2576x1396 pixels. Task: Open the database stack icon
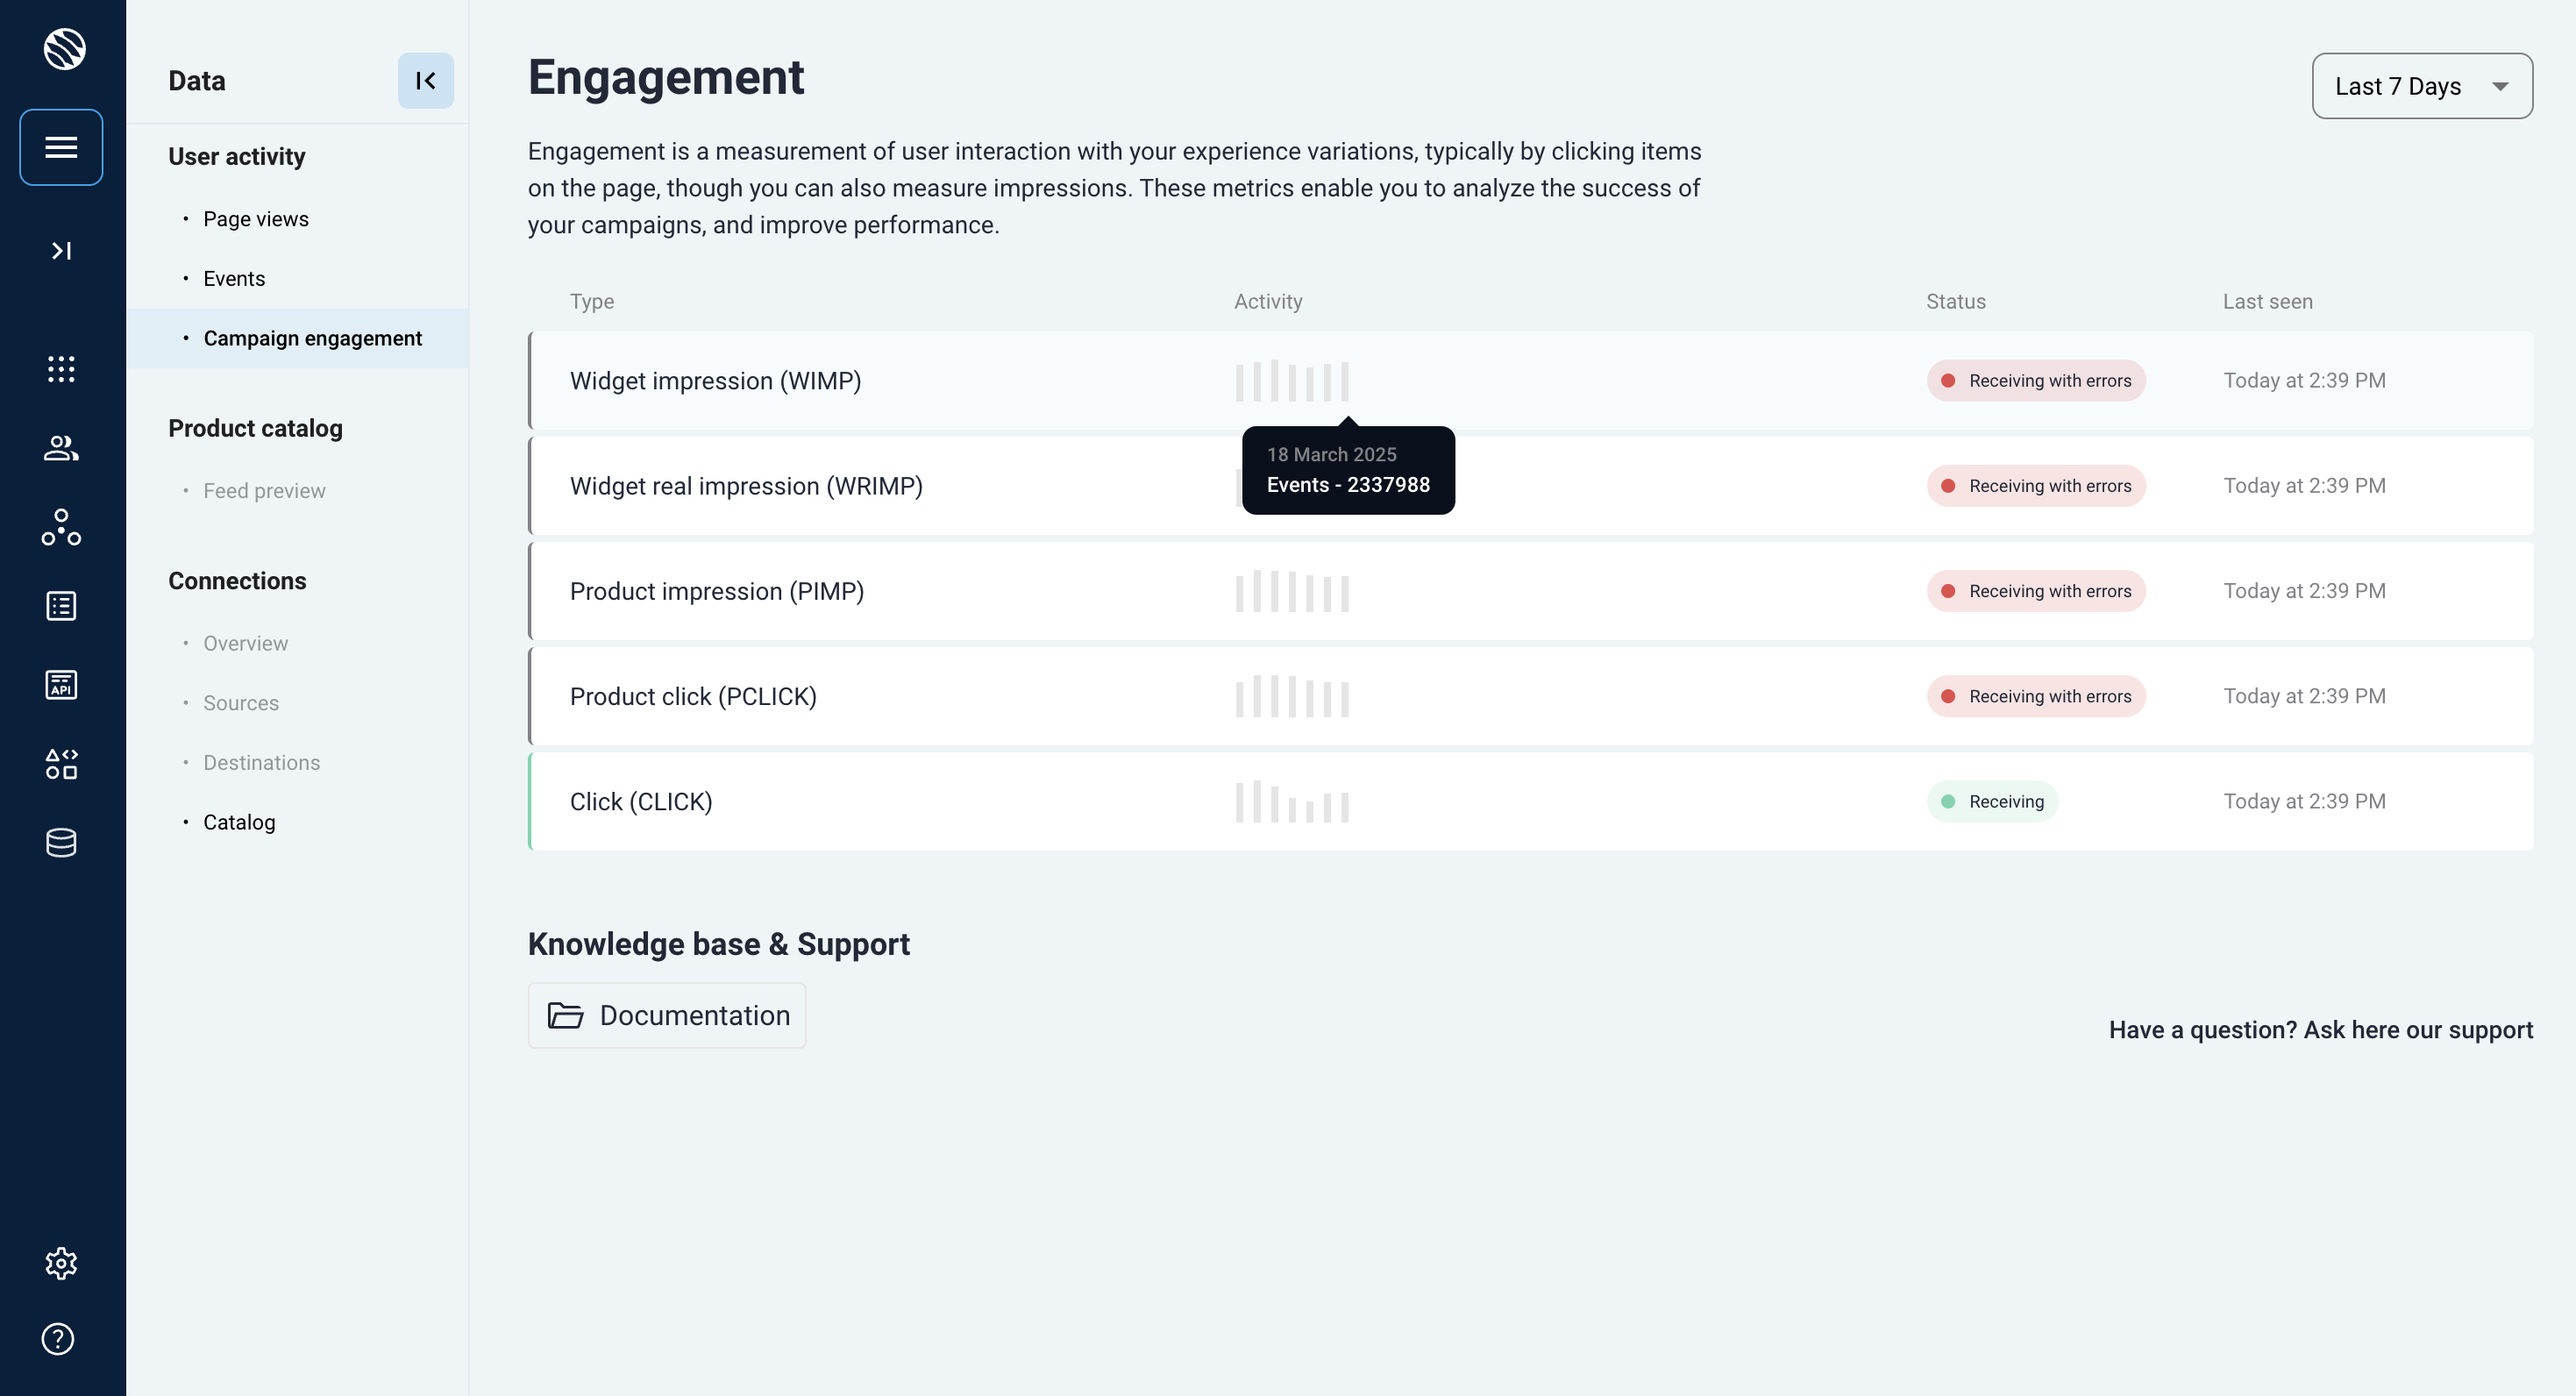(x=61, y=843)
